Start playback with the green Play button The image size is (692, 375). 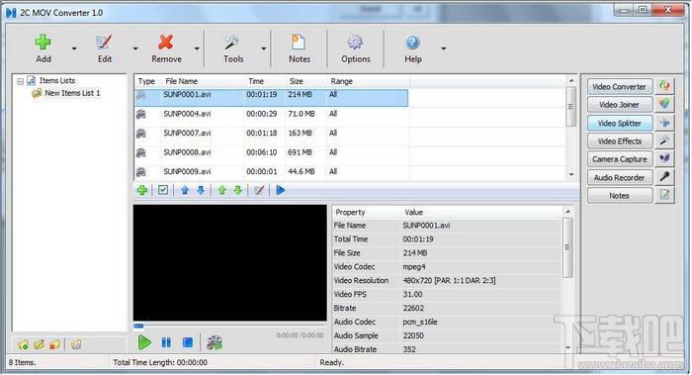144,342
